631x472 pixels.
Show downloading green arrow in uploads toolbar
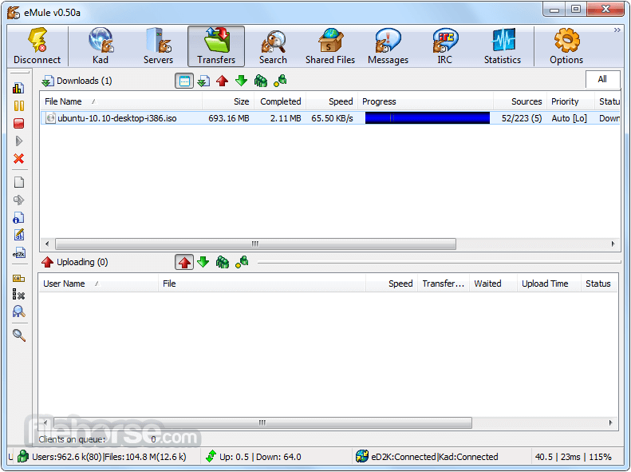coord(203,262)
